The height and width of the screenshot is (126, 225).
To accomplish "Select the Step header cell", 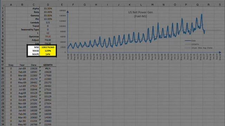I will click(x=11, y=65).
